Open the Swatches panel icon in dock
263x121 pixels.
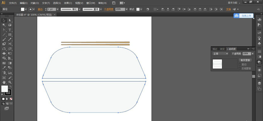click(259, 33)
